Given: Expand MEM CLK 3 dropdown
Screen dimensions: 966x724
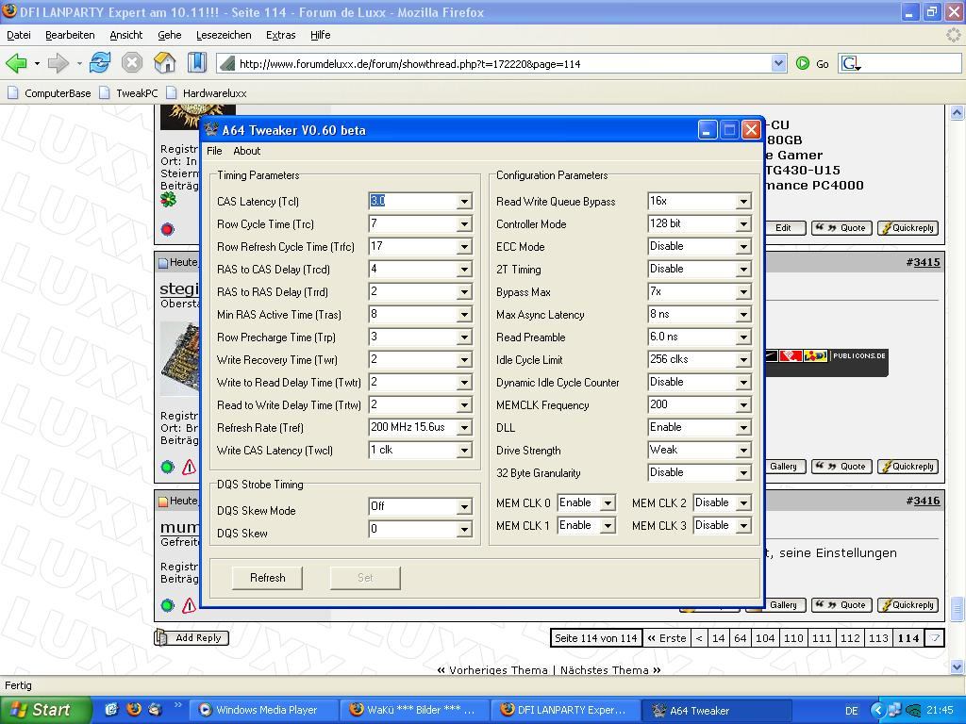Looking at the screenshot, I should tap(743, 526).
